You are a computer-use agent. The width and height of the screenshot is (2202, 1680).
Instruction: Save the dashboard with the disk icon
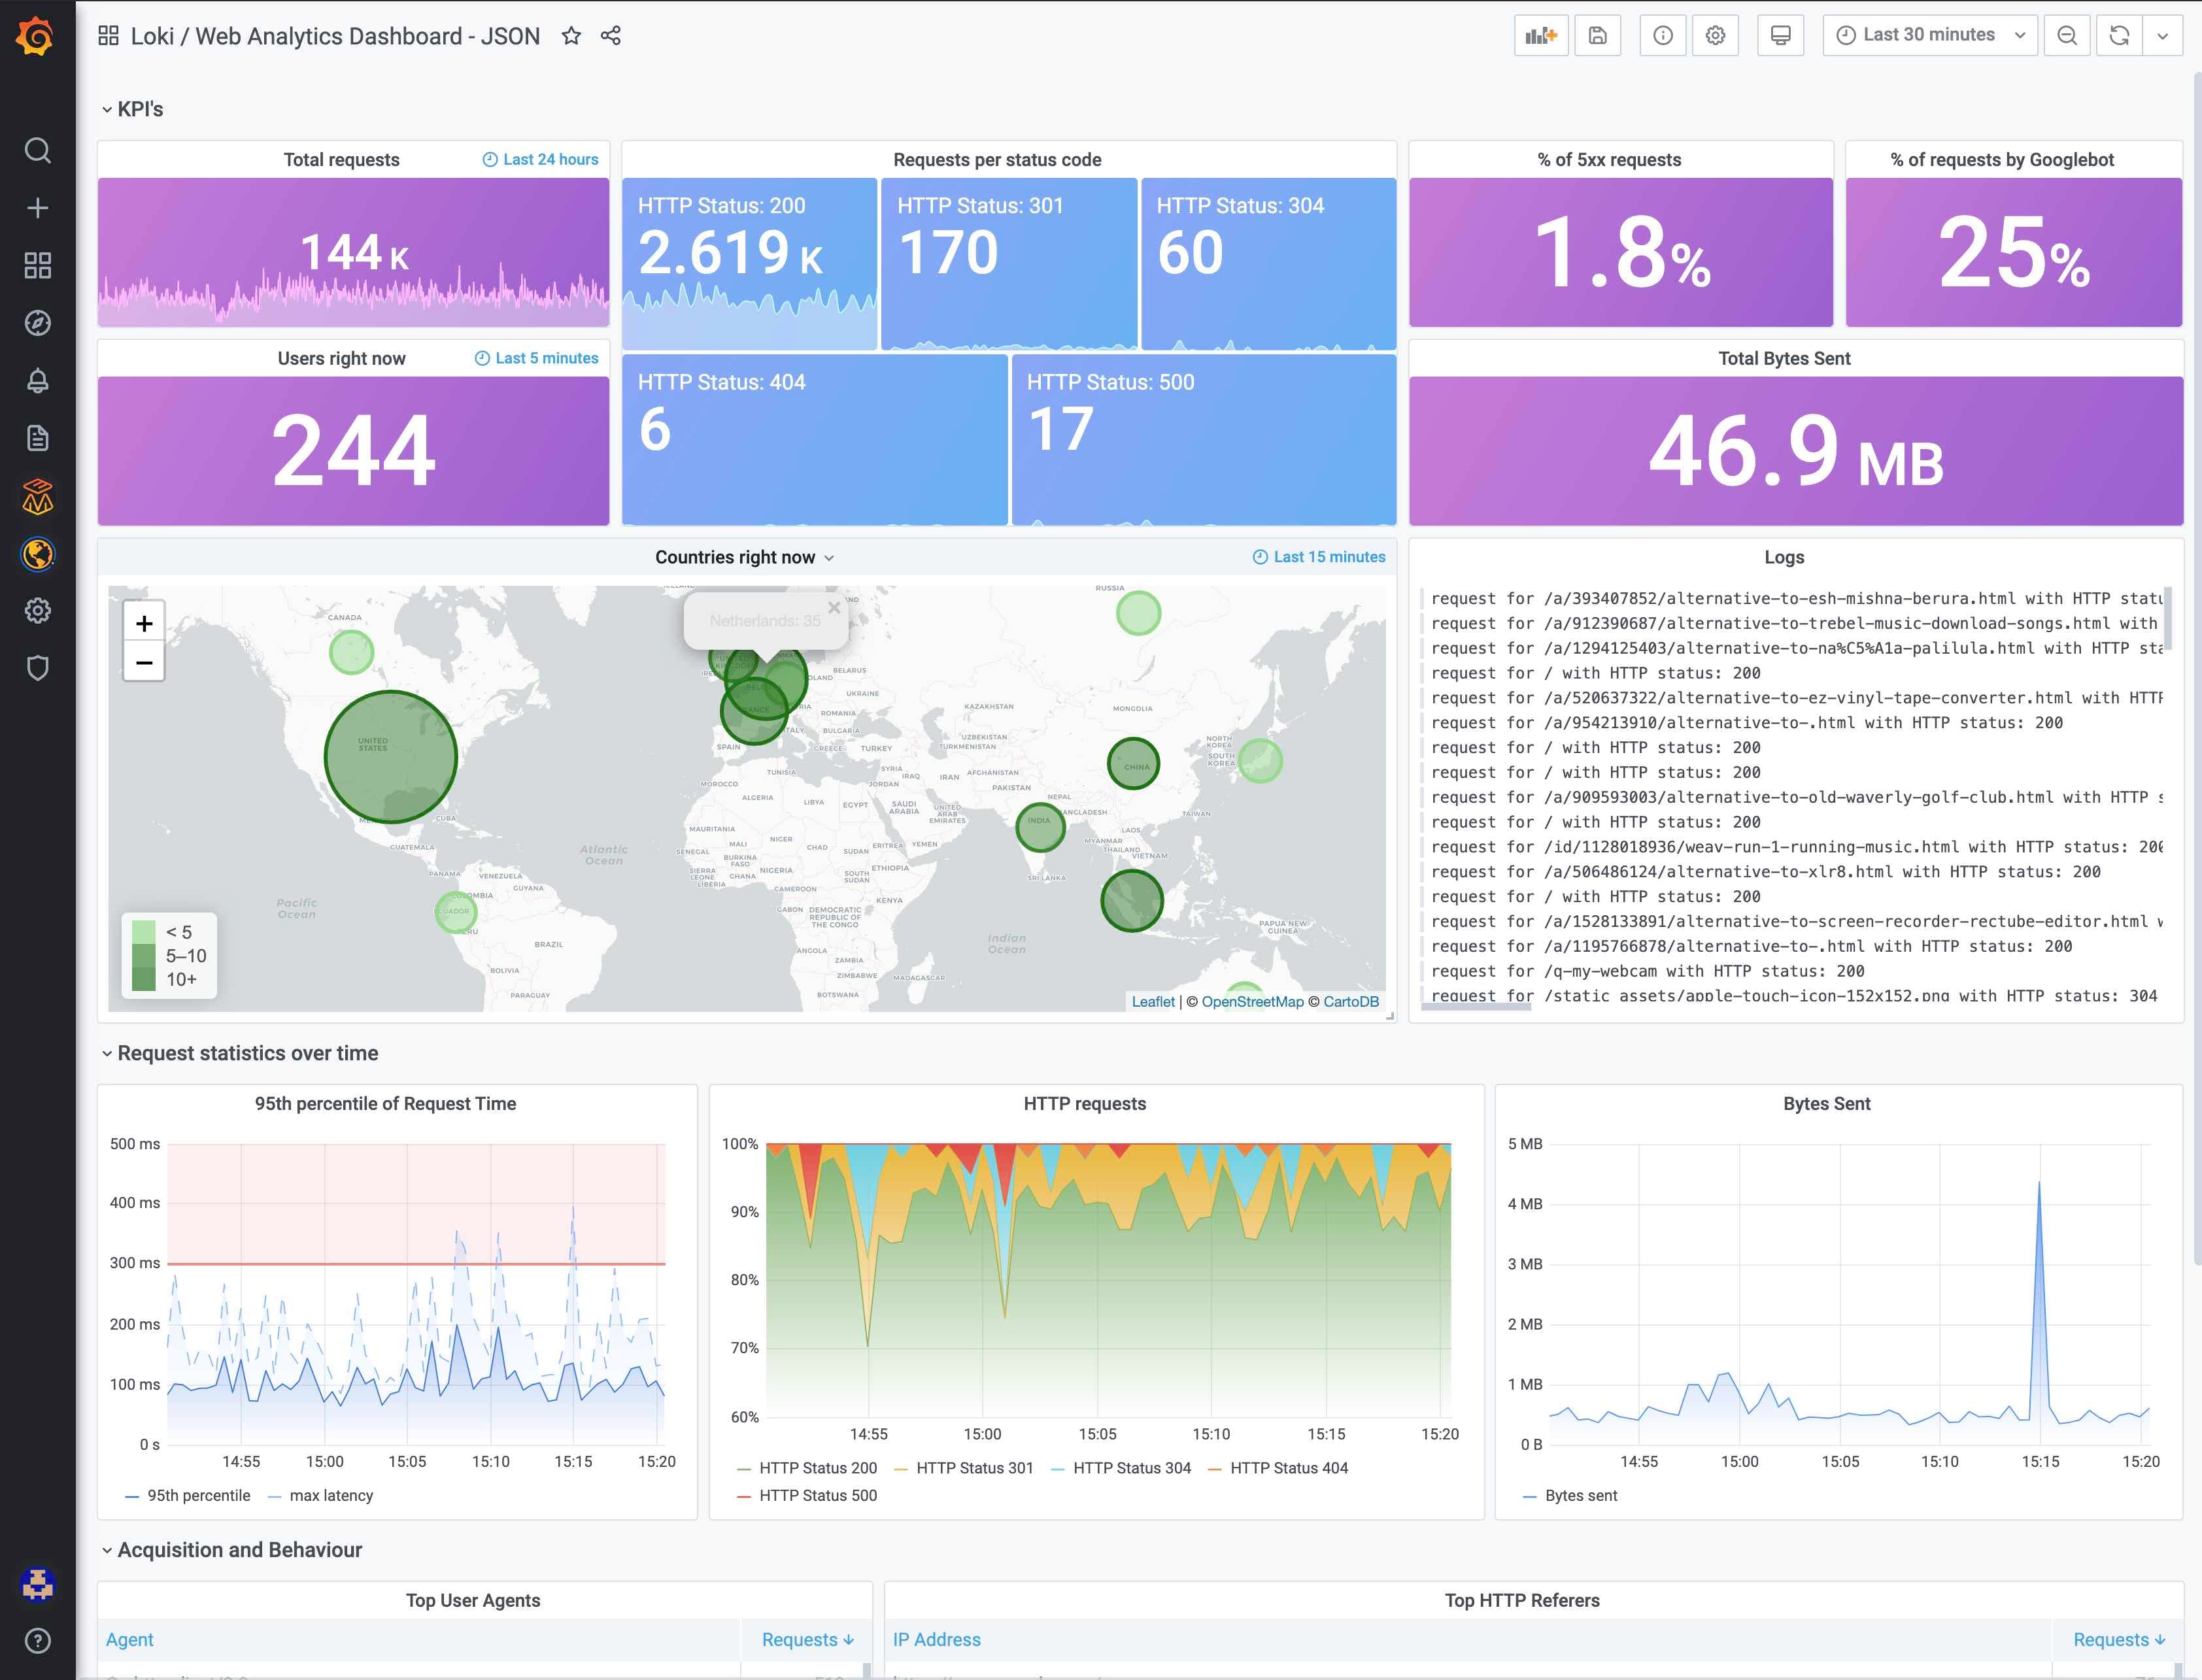(1597, 36)
